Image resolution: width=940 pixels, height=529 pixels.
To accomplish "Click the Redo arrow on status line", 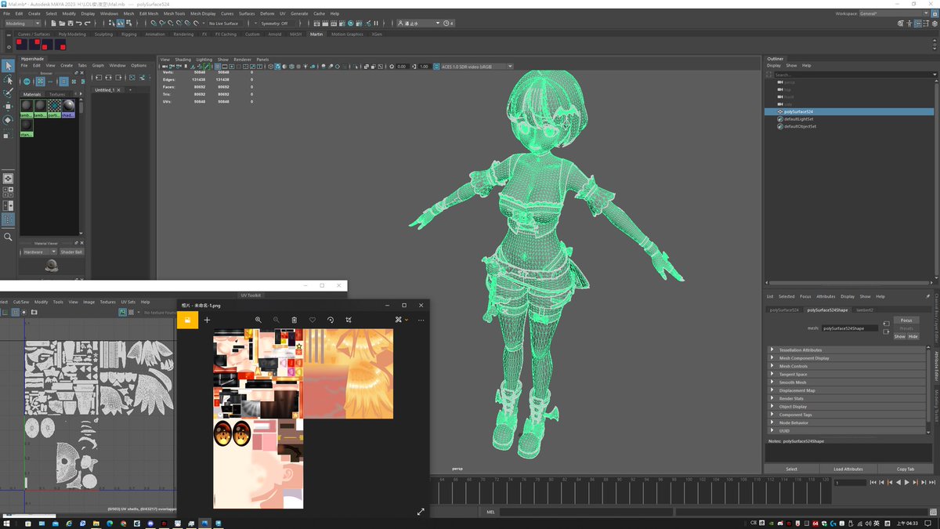I will coord(87,24).
